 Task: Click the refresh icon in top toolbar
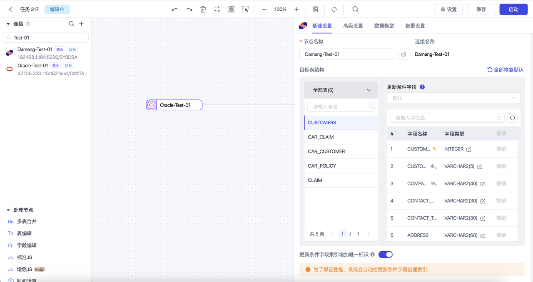click(334, 9)
